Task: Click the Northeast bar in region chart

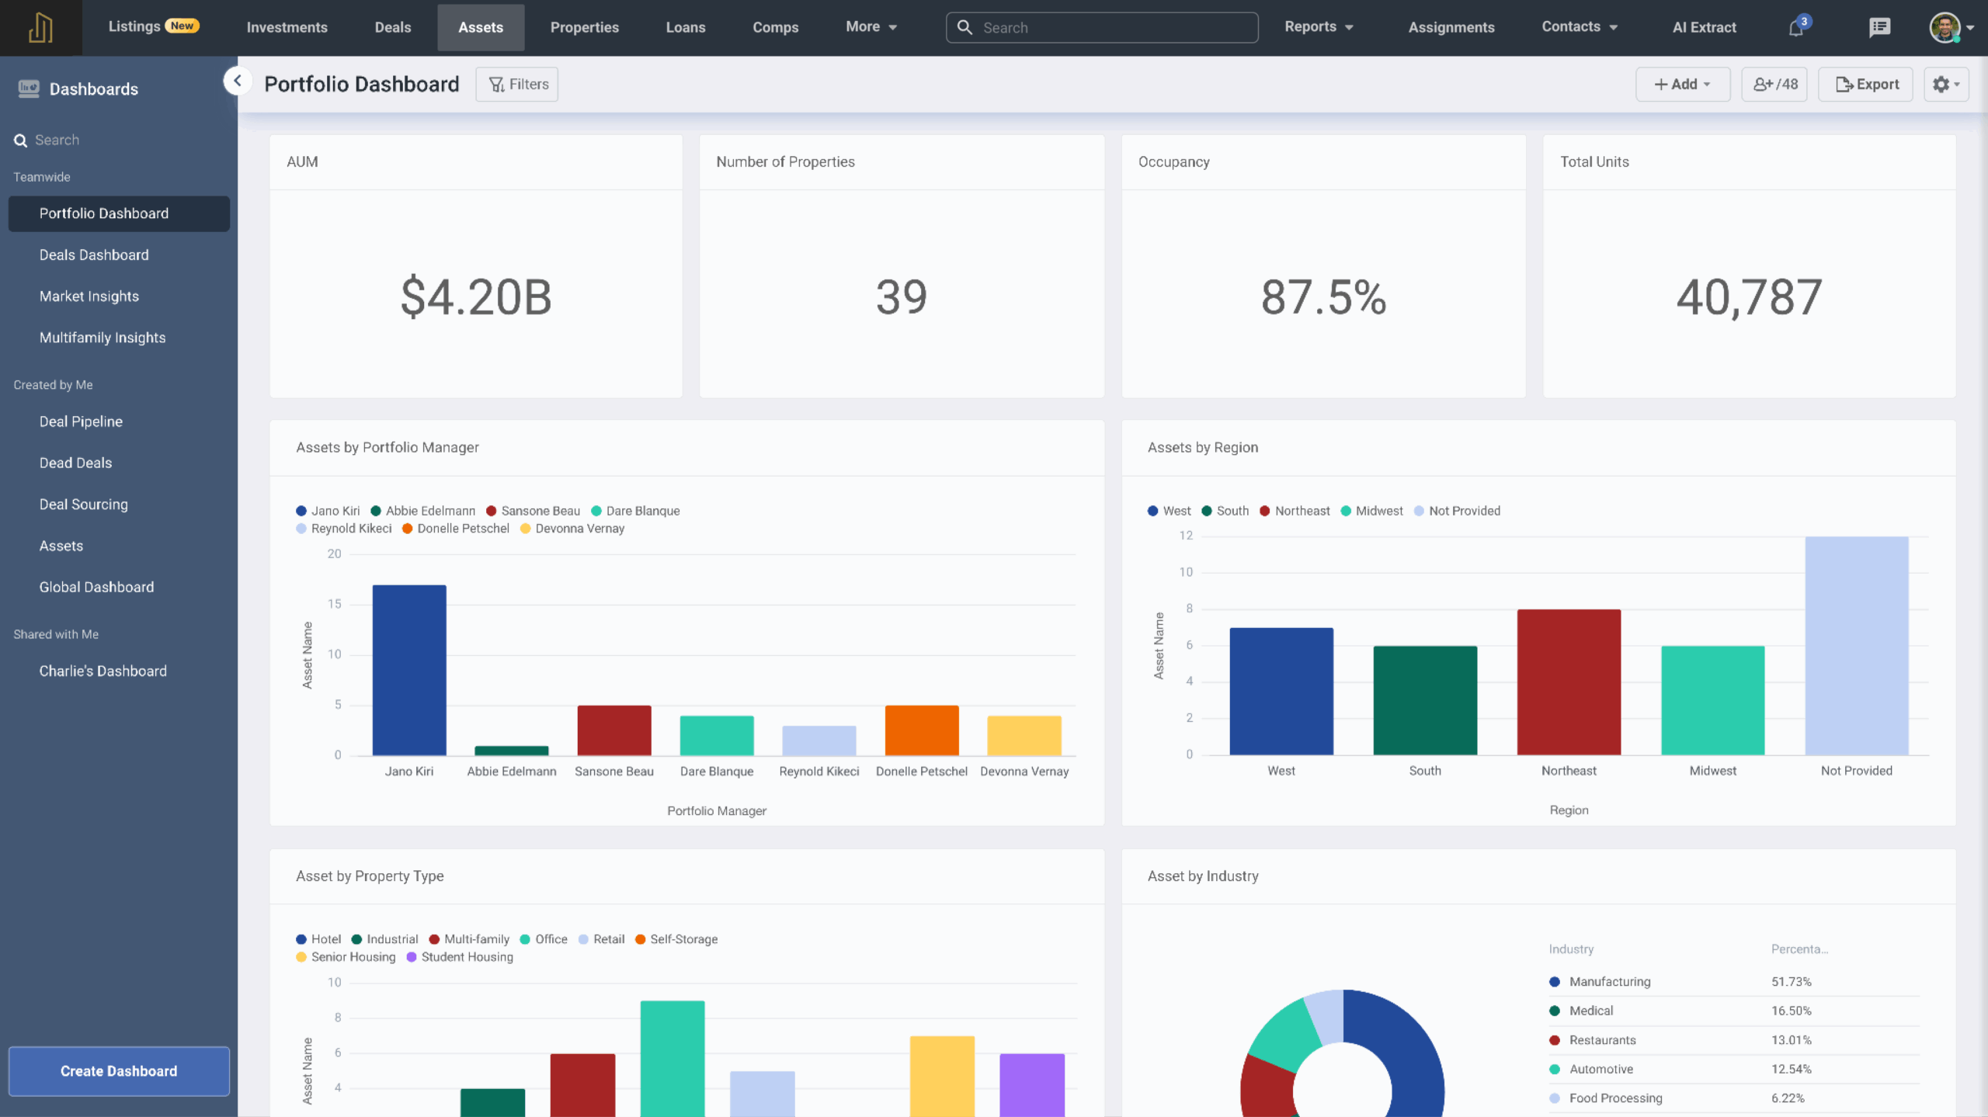Action: click(x=1568, y=682)
